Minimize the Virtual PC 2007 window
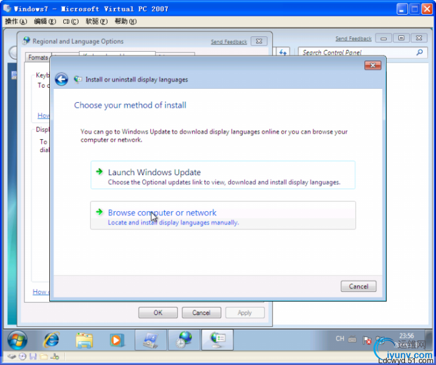Viewport: 436px width, 365px height. click(402, 9)
